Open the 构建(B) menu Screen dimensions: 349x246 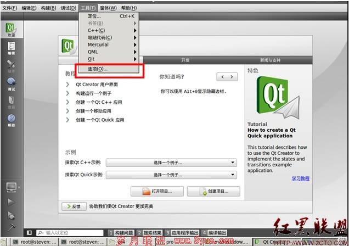click(48, 8)
